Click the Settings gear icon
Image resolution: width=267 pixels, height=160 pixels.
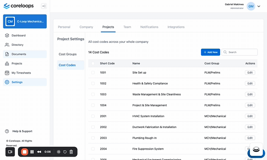(7, 82)
